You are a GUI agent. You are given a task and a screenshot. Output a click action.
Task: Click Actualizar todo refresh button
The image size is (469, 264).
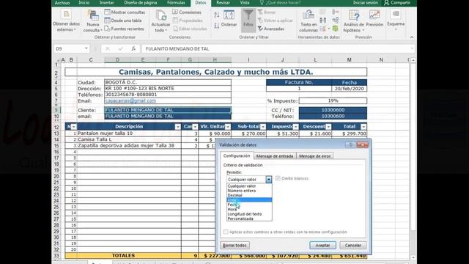point(160,21)
